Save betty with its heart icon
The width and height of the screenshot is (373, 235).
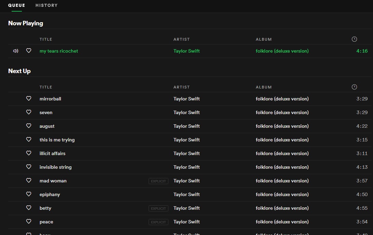(29, 208)
